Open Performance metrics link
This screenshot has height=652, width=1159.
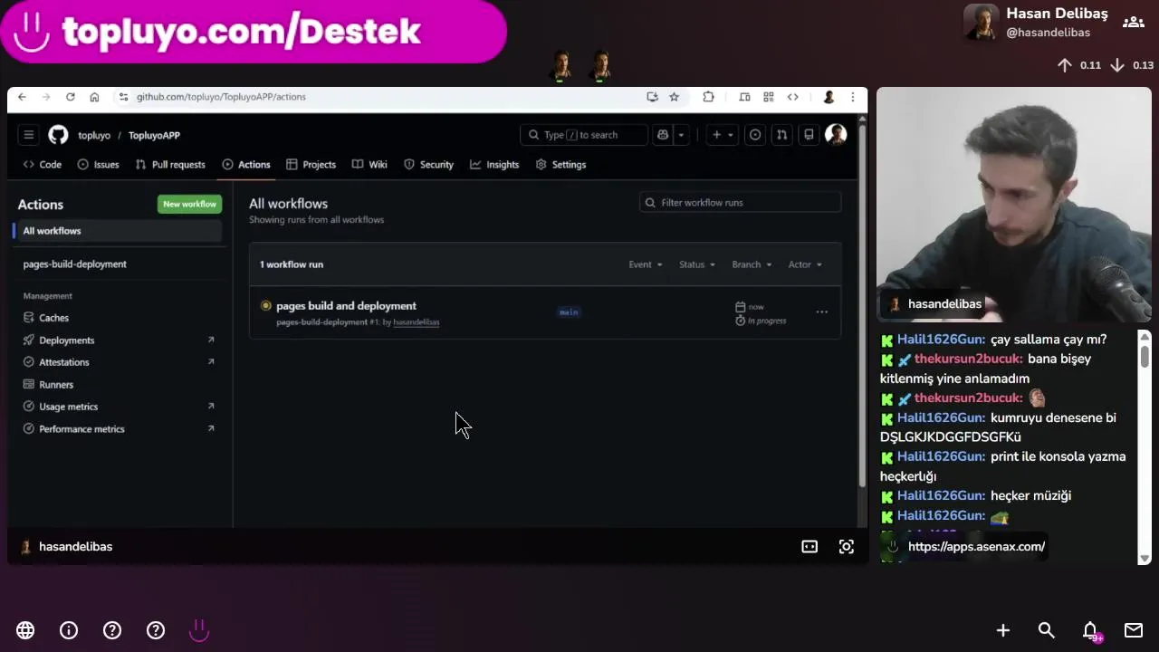point(118,429)
